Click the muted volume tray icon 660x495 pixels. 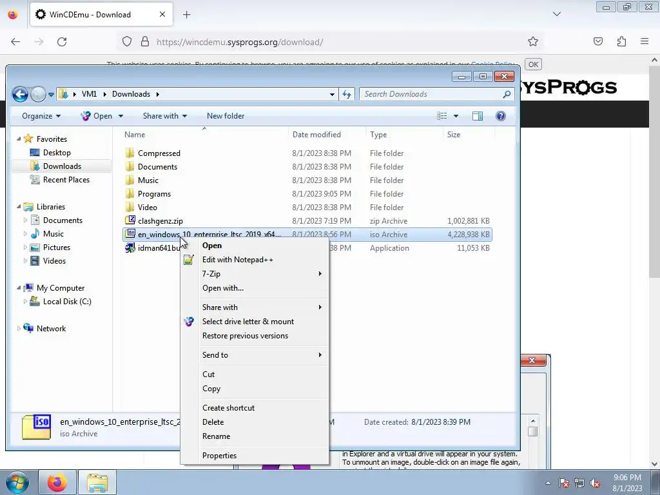(595, 483)
